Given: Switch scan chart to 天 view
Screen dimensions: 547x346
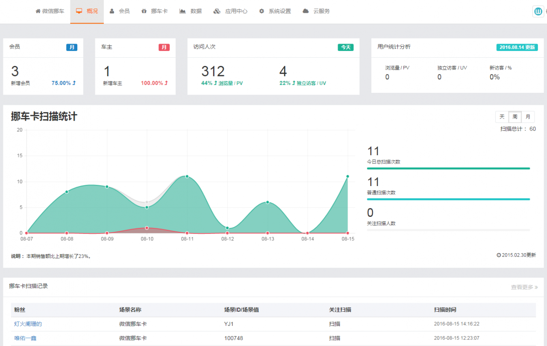Looking at the screenshot, I should point(502,116).
